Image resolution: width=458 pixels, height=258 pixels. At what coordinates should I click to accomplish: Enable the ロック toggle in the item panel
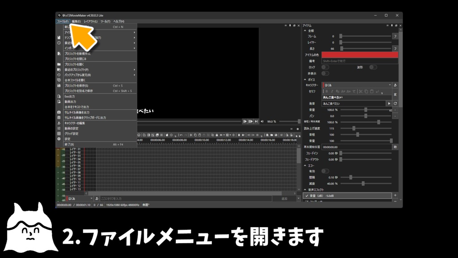326,67
